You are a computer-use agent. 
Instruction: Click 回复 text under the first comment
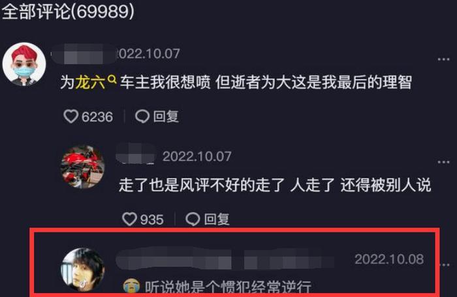coord(166,117)
